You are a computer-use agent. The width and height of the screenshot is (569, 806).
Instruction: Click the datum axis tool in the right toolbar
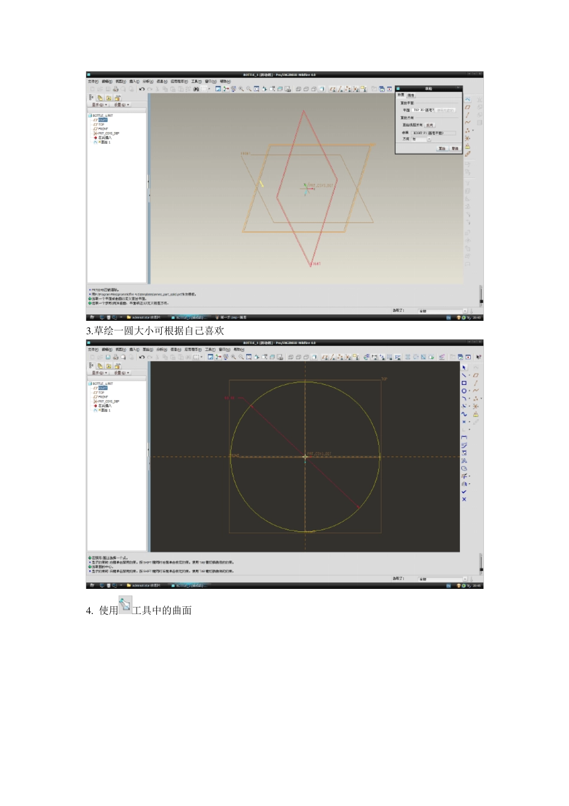click(468, 115)
